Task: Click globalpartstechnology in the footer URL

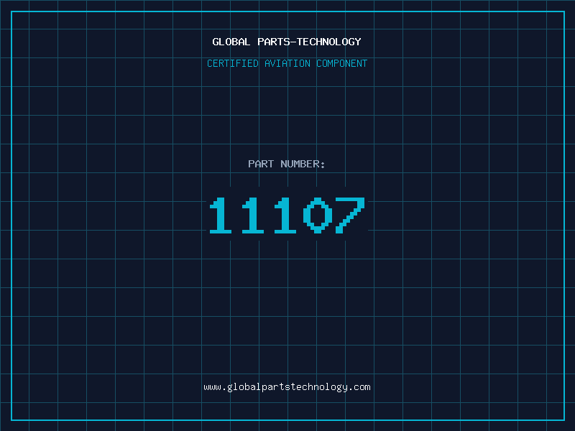Action: pyautogui.click(x=287, y=387)
